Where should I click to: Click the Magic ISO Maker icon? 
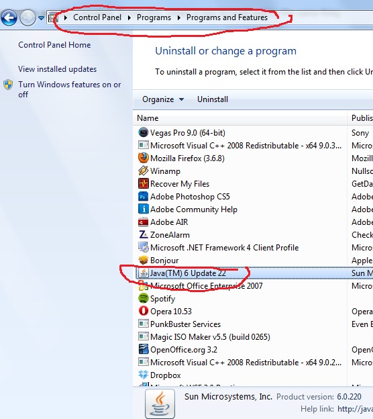(x=144, y=336)
